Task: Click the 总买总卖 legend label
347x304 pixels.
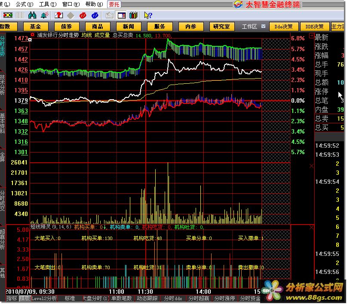Action: coord(123,35)
